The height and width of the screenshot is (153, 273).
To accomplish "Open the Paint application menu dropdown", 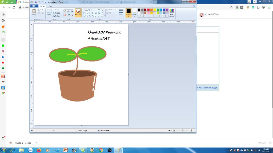I will coord(34,6).
